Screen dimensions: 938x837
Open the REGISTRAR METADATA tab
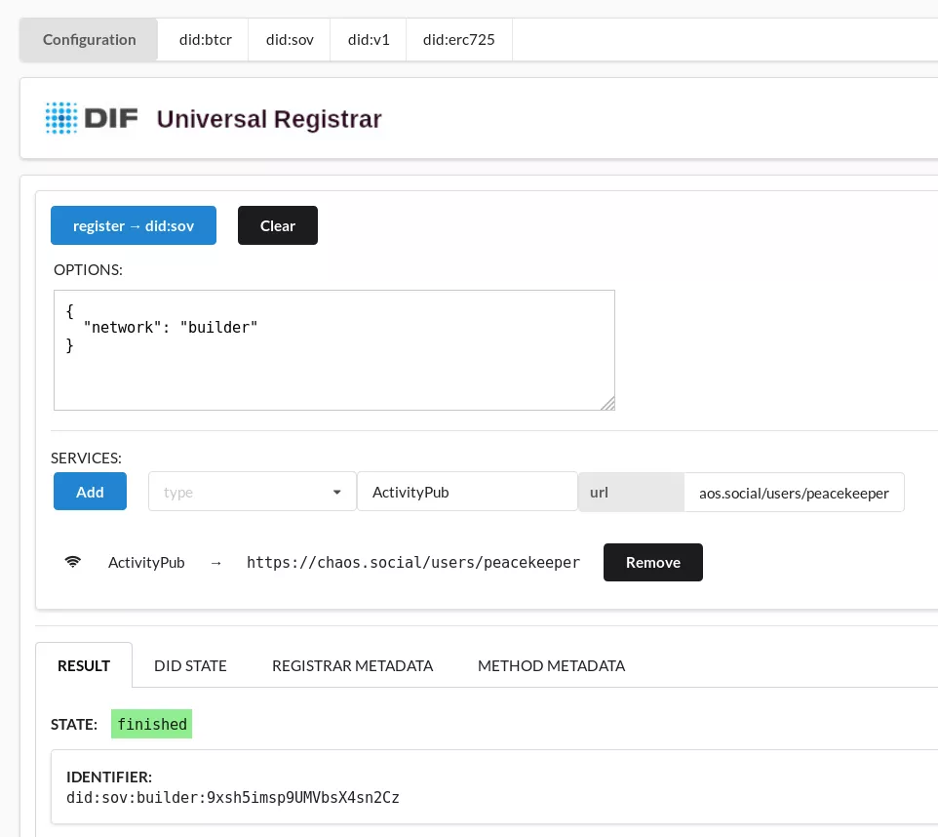tap(352, 665)
